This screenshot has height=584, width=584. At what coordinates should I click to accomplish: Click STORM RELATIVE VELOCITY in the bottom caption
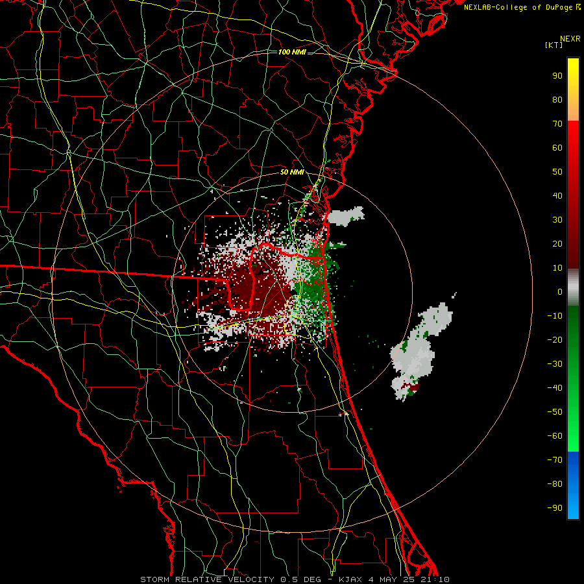[207, 579]
